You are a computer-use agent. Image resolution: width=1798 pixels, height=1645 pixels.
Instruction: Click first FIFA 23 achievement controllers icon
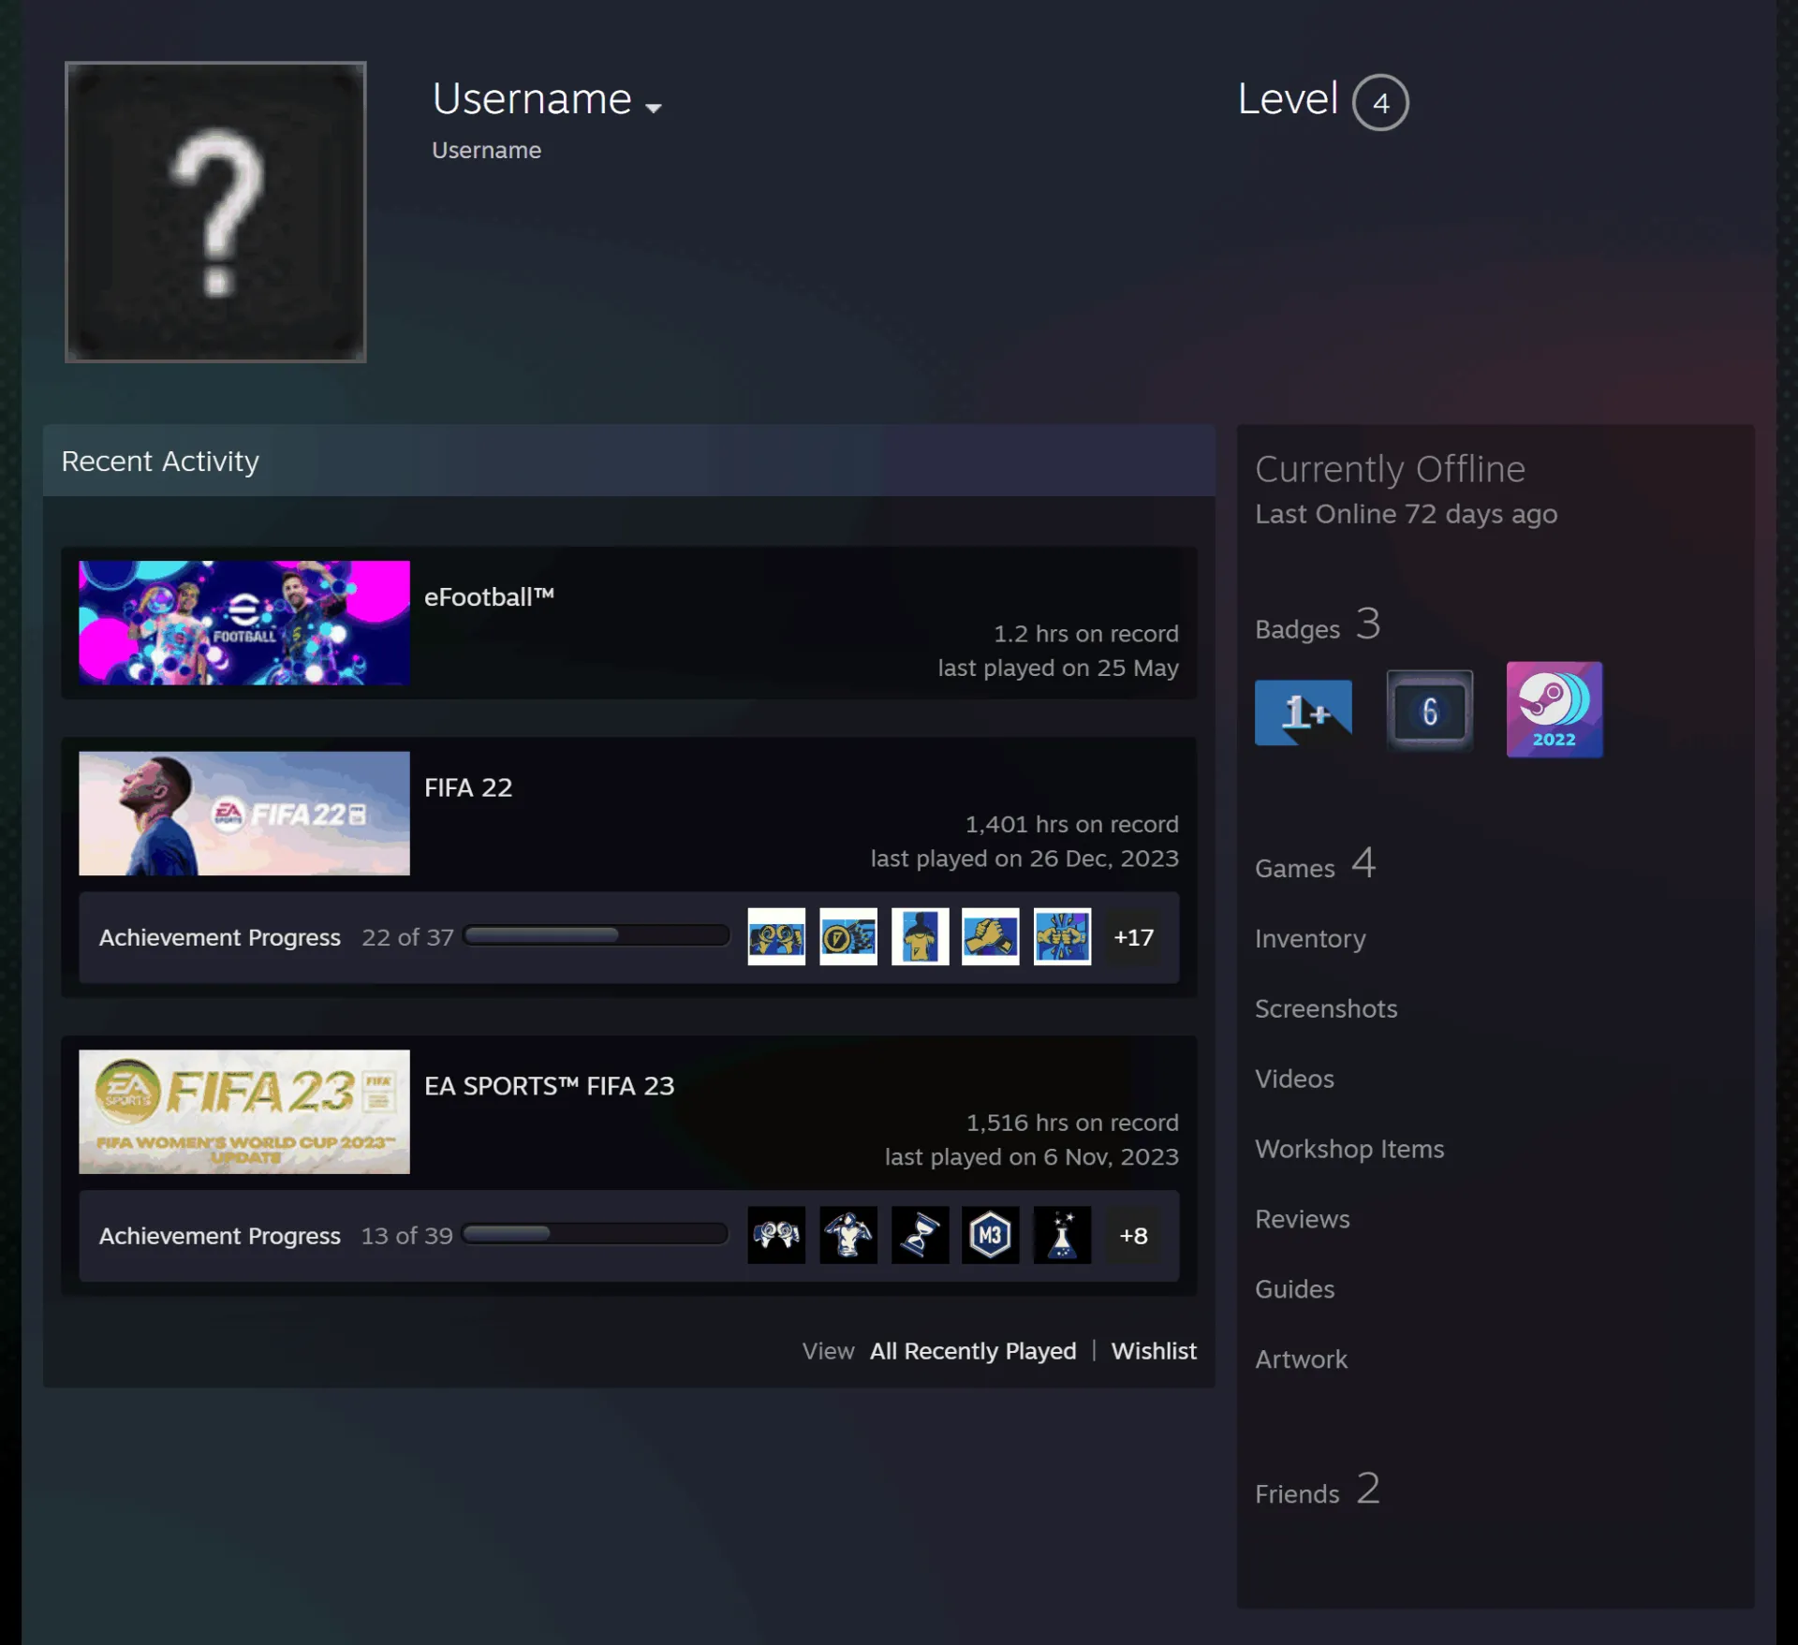(776, 1235)
